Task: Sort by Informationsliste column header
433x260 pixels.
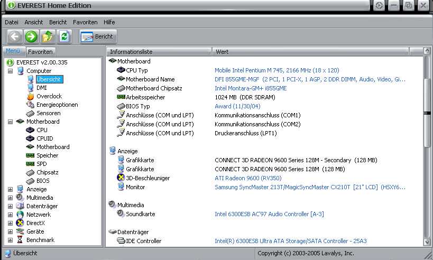Action: [x=159, y=52]
